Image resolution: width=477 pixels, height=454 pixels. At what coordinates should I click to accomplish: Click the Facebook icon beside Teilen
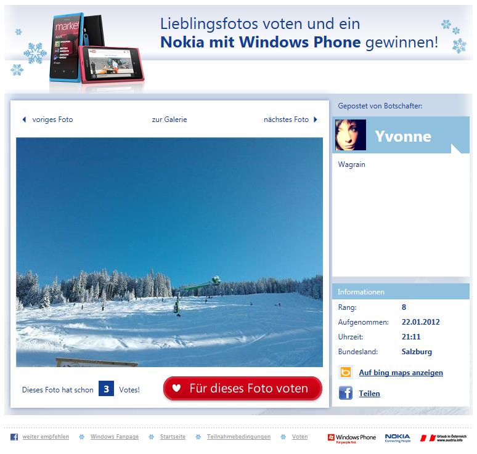(x=346, y=393)
